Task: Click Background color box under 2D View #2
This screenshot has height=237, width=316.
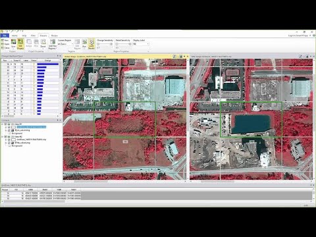Action: pyautogui.click(x=9, y=145)
